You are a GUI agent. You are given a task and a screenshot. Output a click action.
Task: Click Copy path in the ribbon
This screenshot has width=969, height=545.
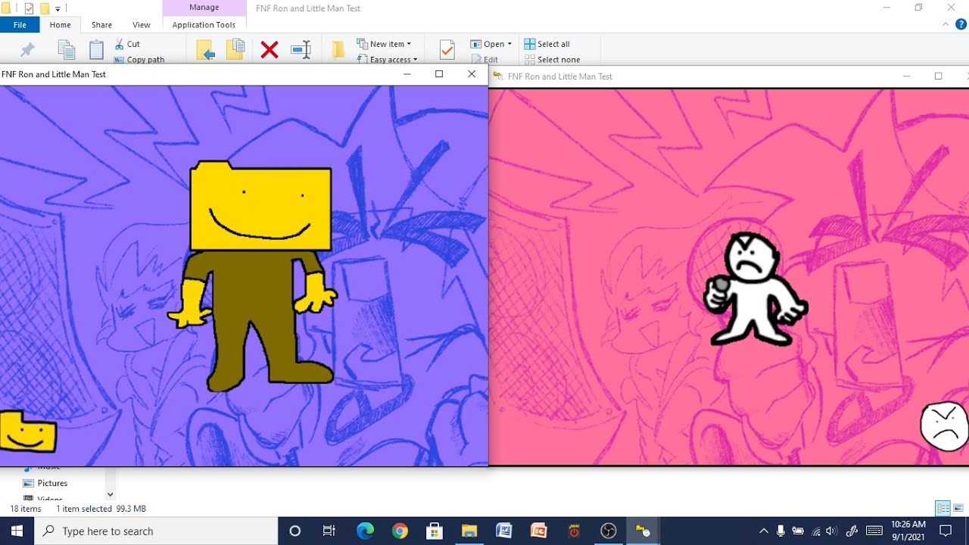coord(139,59)
